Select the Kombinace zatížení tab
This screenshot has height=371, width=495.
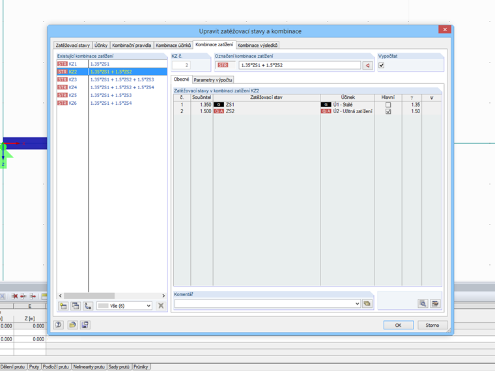(214, 44)
